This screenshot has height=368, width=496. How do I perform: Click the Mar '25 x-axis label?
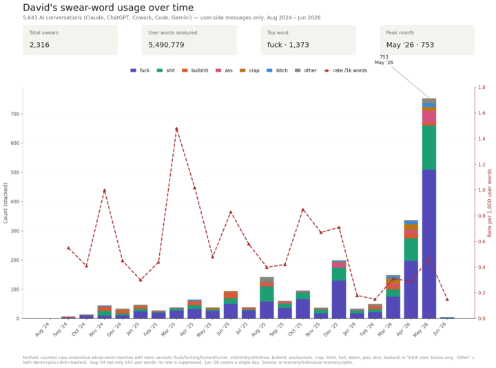(x=169, y=329)
